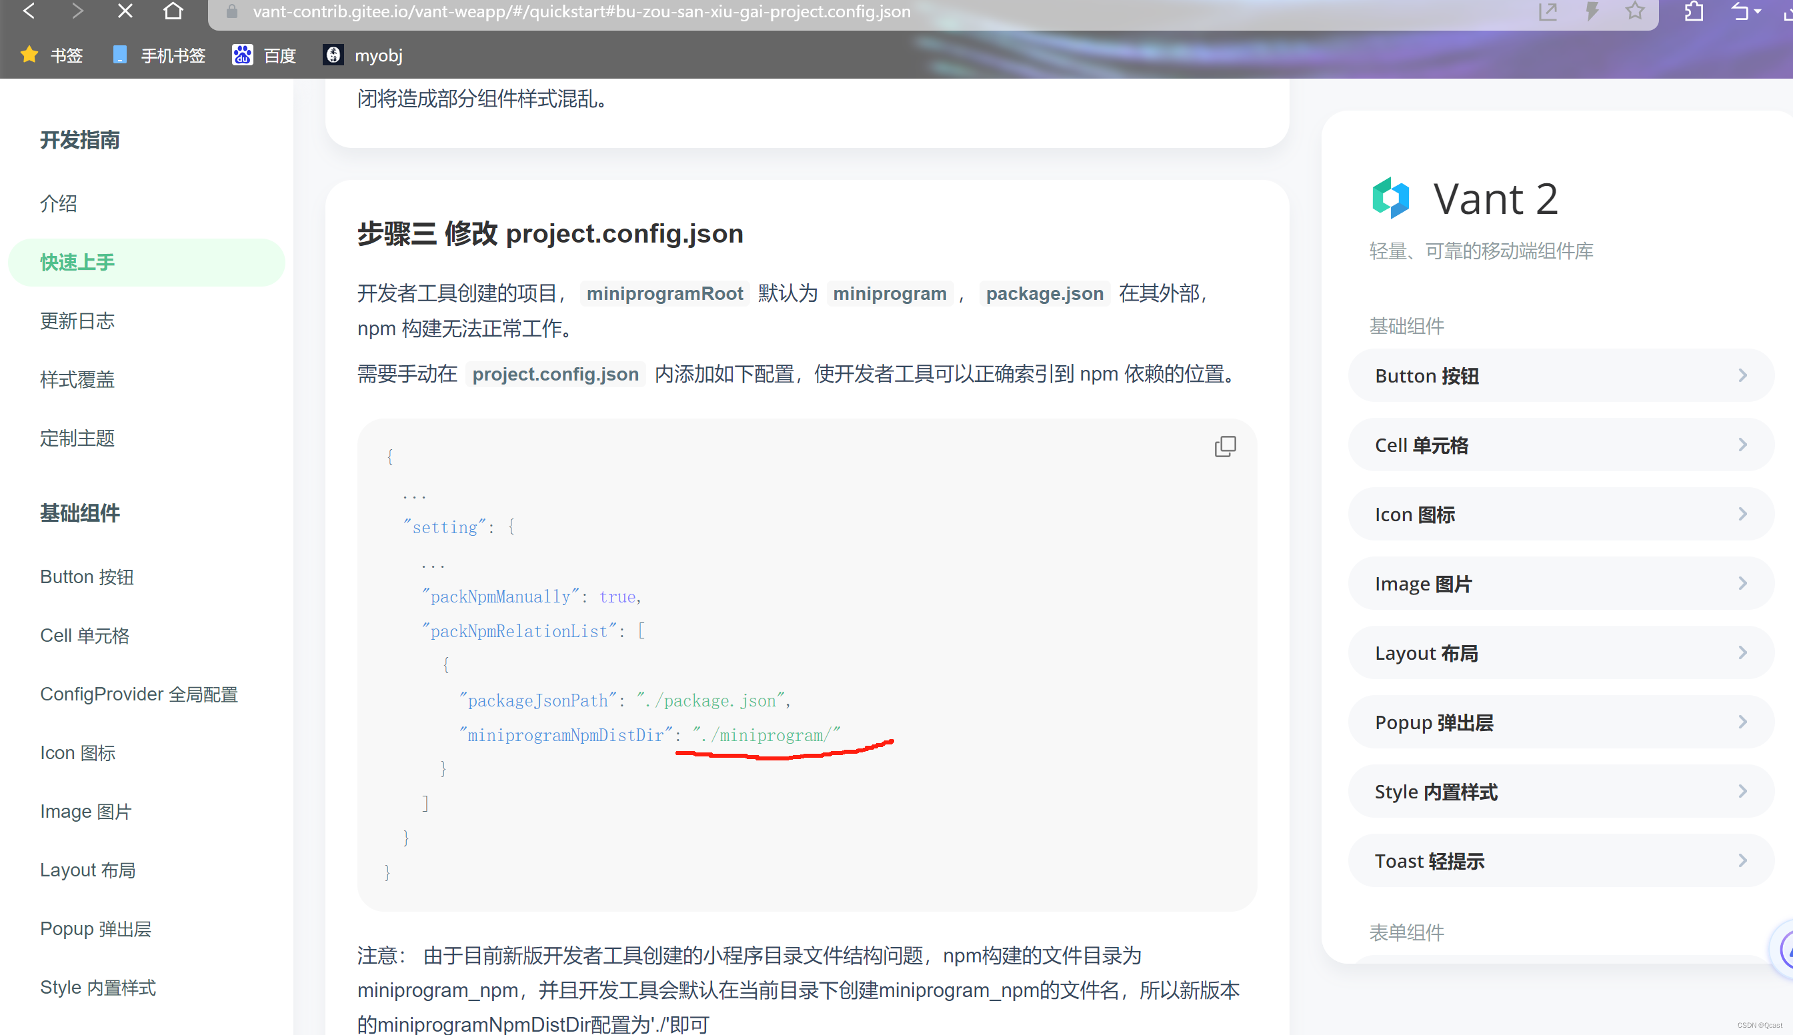Open 更新日志 from the sidebar

coord(78,321)
